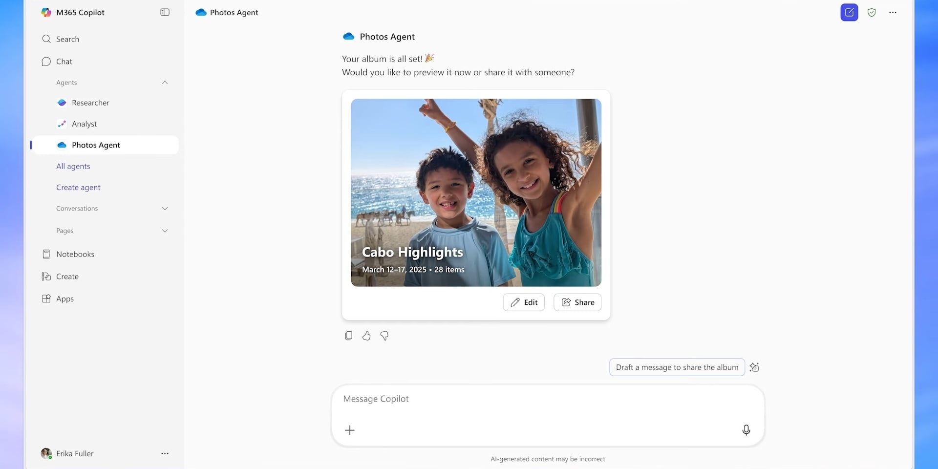Open the shield protection icon

(872, 13)
